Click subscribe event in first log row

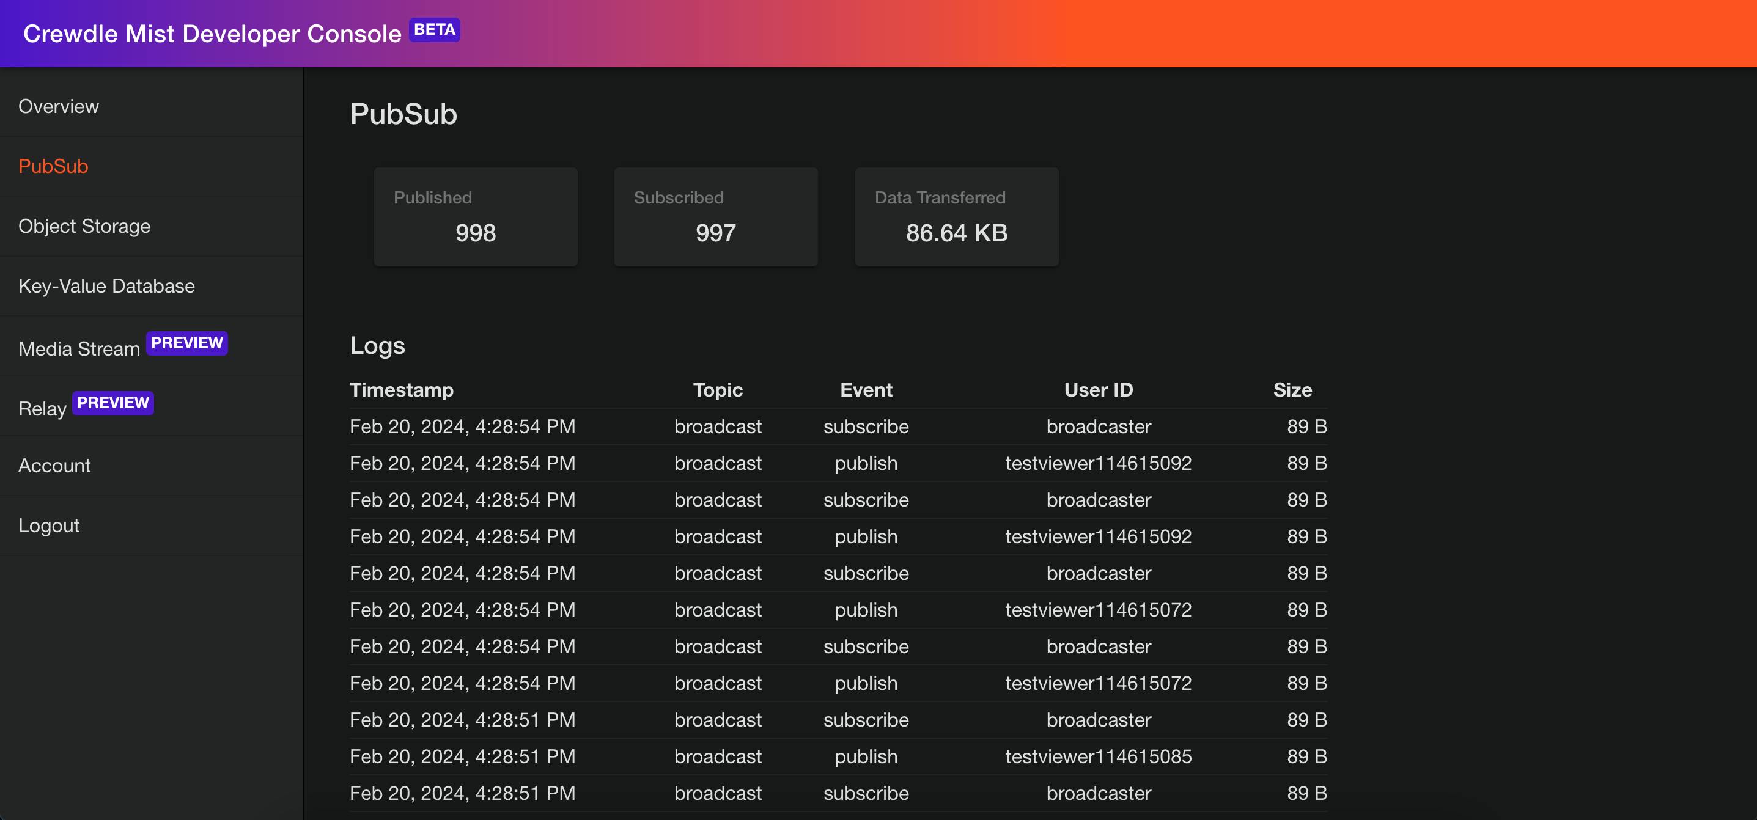click(x=866, y=426)
